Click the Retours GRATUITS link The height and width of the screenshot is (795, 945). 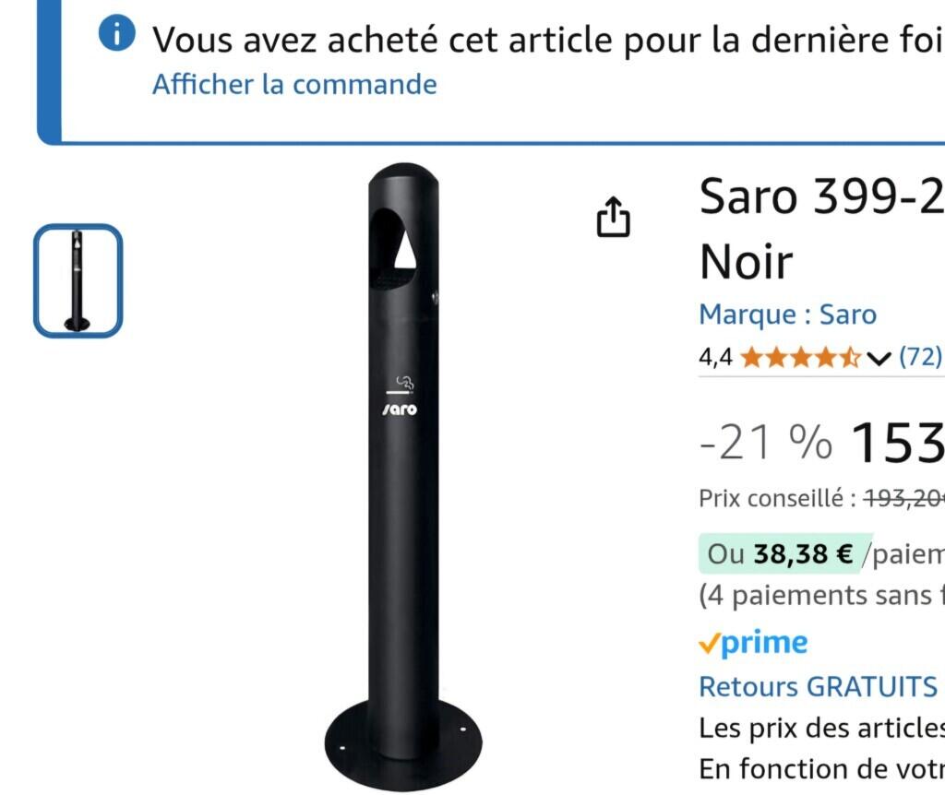[819, 686]
